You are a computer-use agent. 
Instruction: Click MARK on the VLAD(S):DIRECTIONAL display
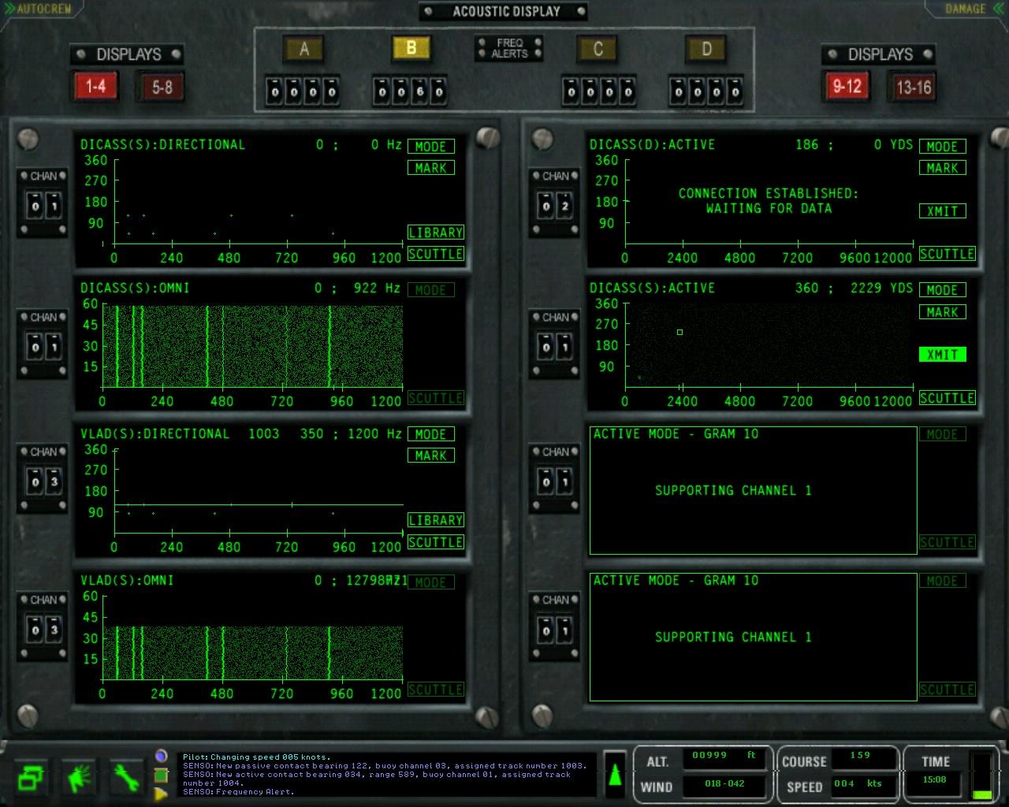[x=430, y=456]
